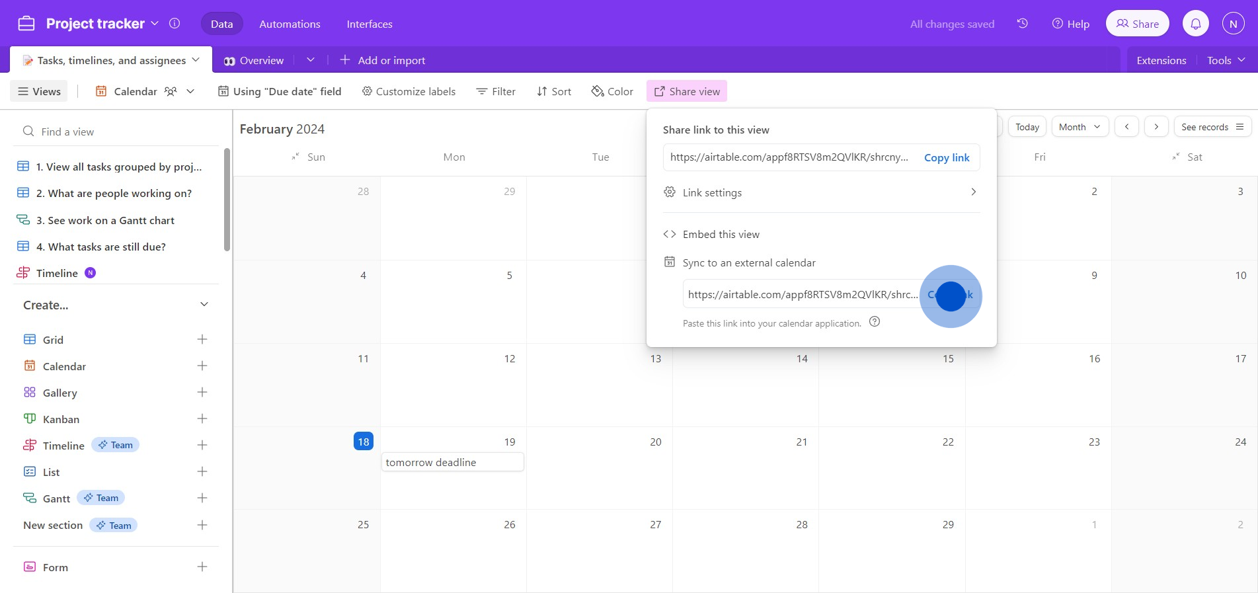The image size is (1258, 593).
Task: Jump to Today in calendar
Action: 1027,127
